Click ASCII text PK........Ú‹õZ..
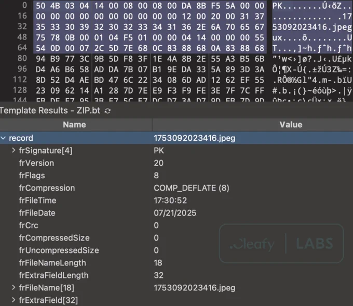Image resolution: width=353 pixels, height=306 pixels. (x=312, y=6)
